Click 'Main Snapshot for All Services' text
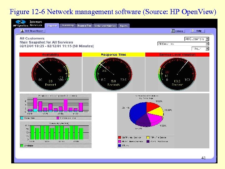 coord(46,42)
